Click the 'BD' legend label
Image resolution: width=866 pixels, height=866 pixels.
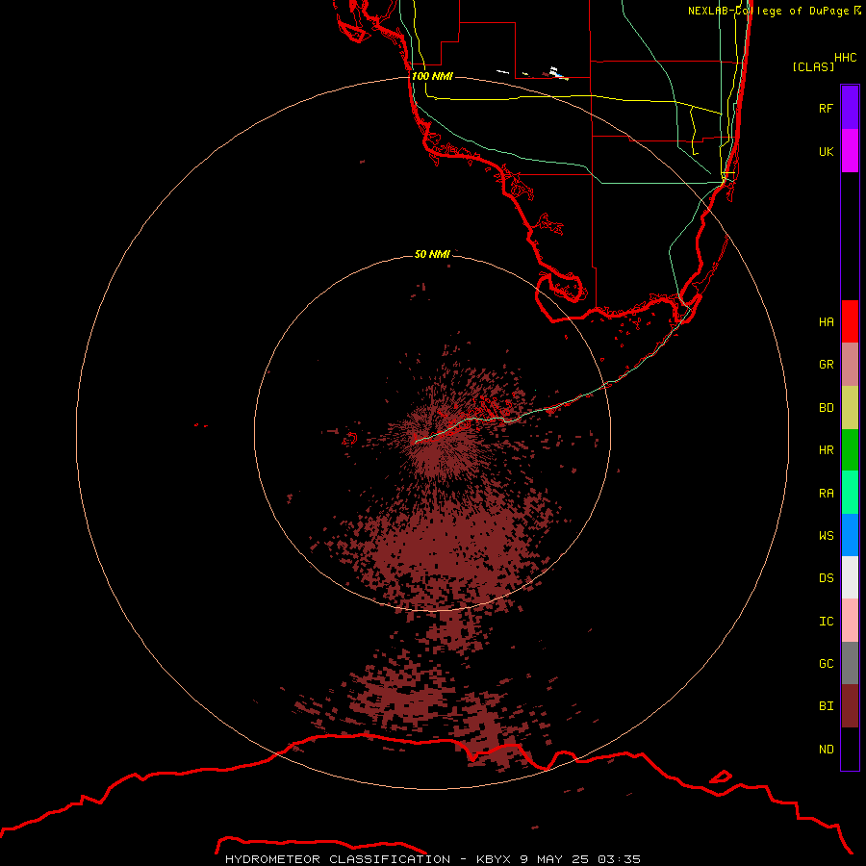[827, 408]
